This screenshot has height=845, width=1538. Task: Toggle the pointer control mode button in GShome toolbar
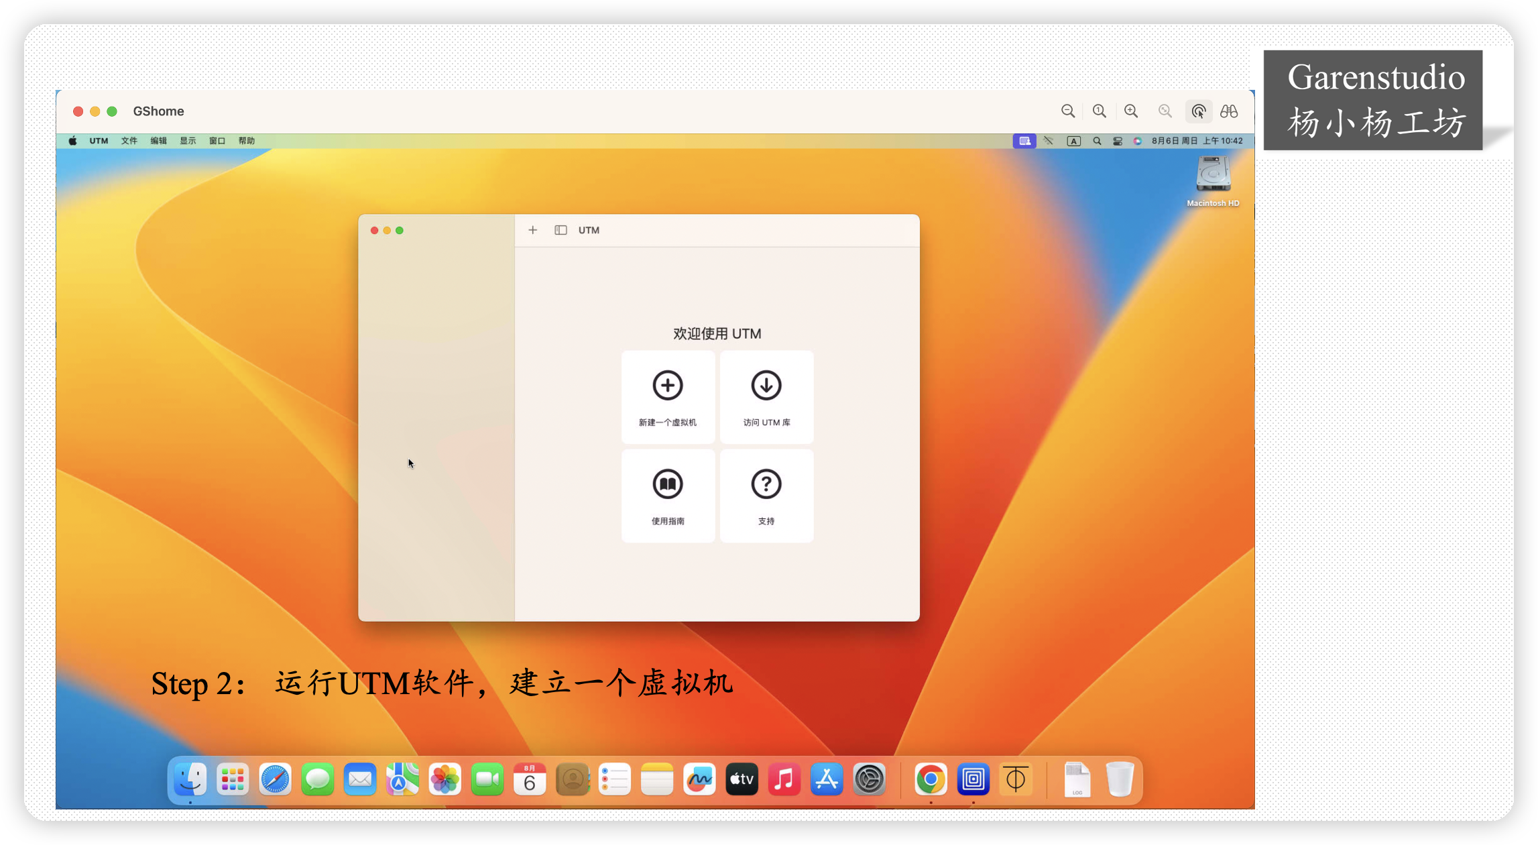1199,111
